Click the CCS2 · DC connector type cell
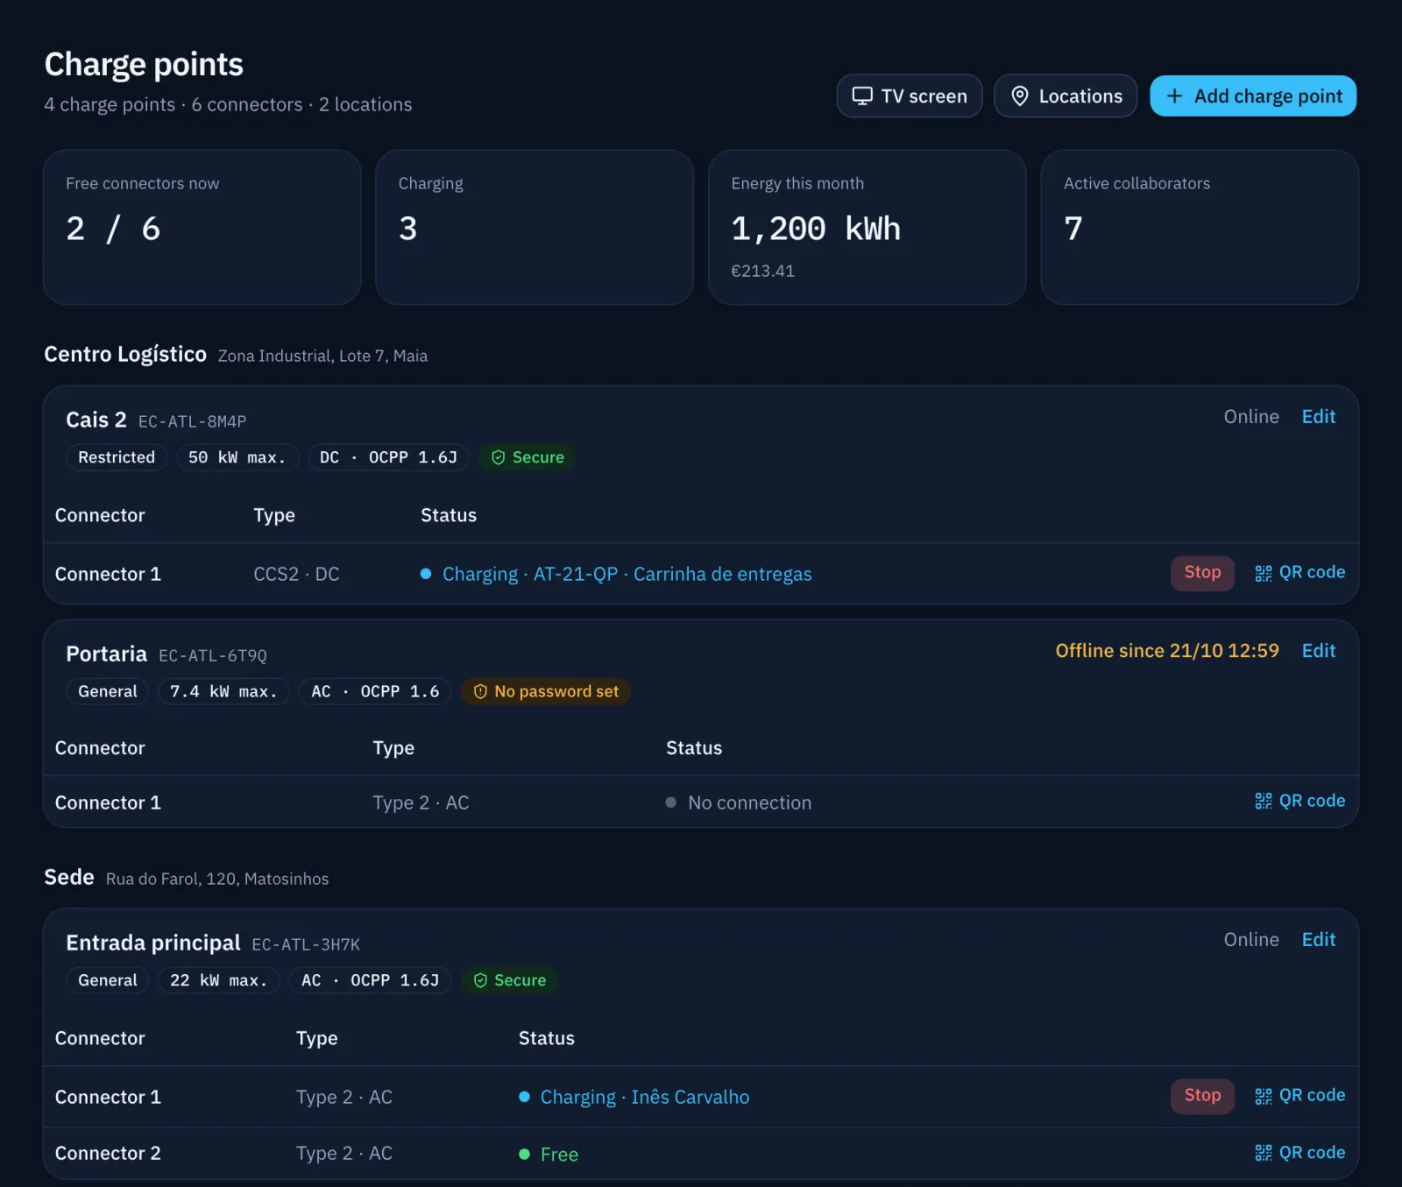 (x=296, y=575)
